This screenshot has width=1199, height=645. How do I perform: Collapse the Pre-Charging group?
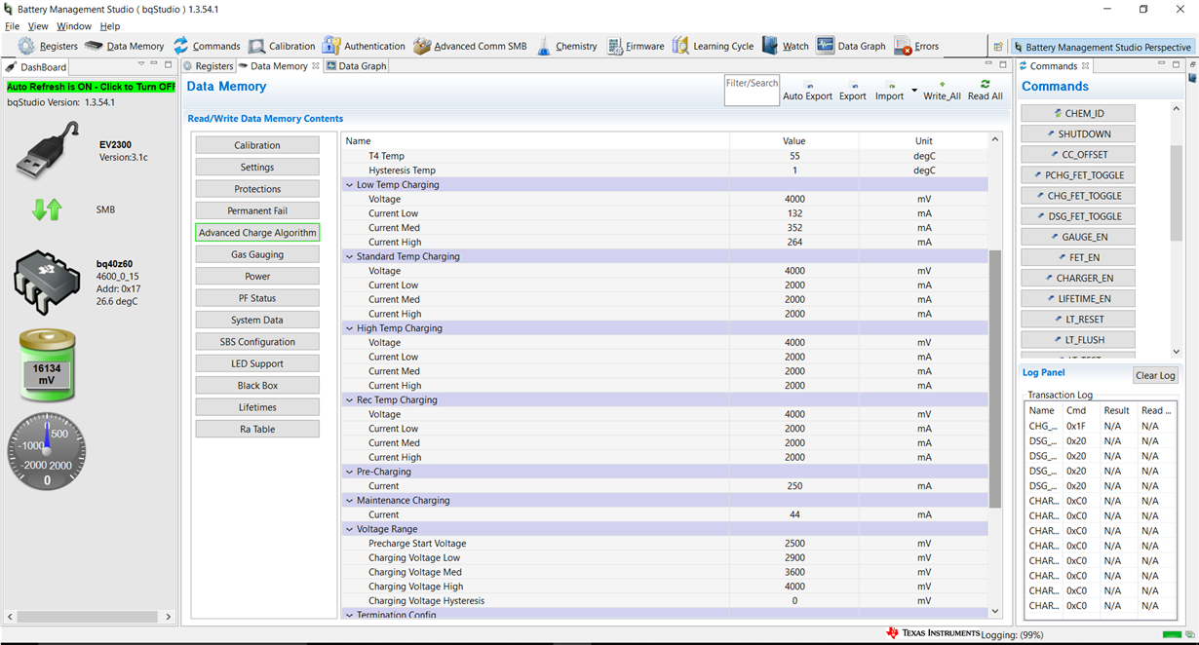349,472
